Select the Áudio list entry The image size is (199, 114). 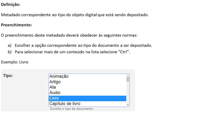click(87, 93)
